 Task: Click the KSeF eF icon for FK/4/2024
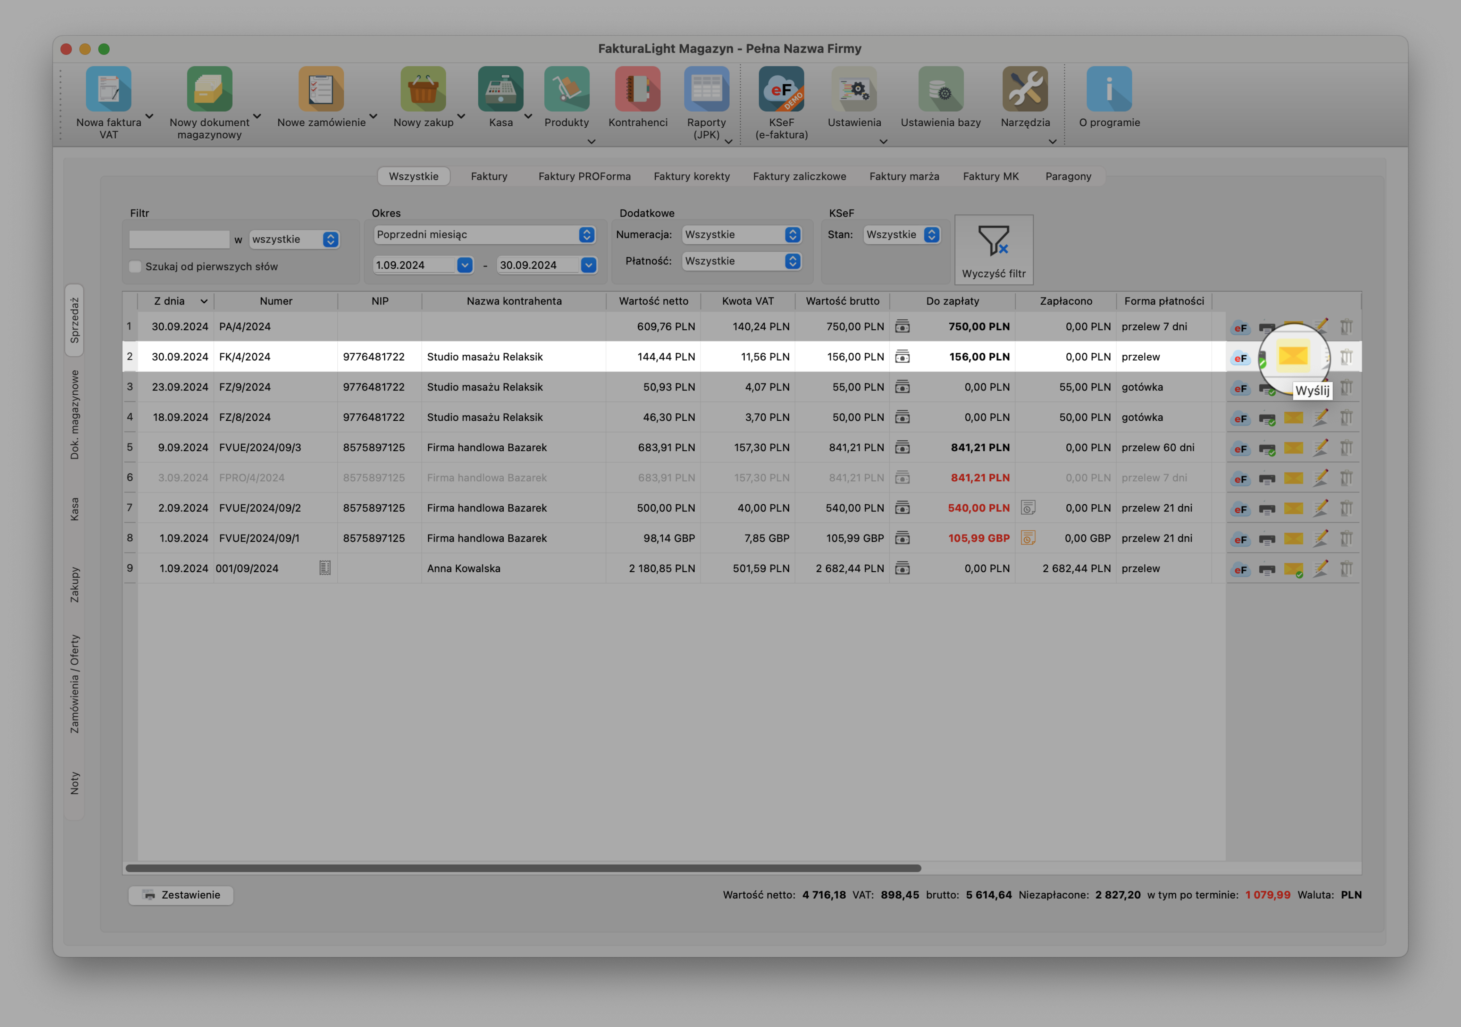tap(1240, 357)
